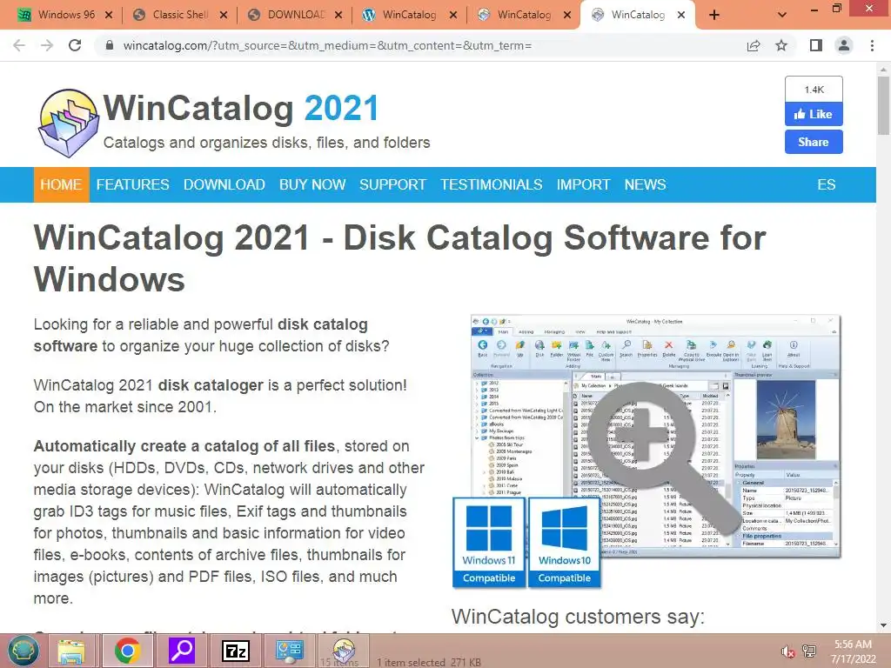Click the muted volume tray icon
This screenshot has width=891, height=668.
pos(787,651)
